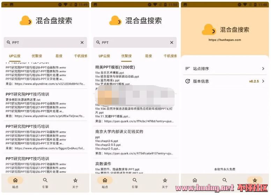This screenshot has height=195, width=271.
Task: Click the refresh icon beside 版本信息
Action: pyautogui.click(x=188, y=81)
